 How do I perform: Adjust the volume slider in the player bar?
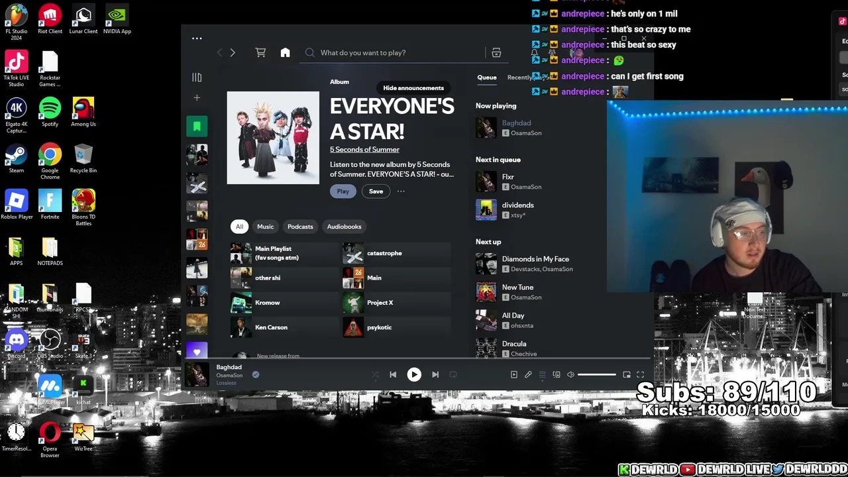(597, 375)
